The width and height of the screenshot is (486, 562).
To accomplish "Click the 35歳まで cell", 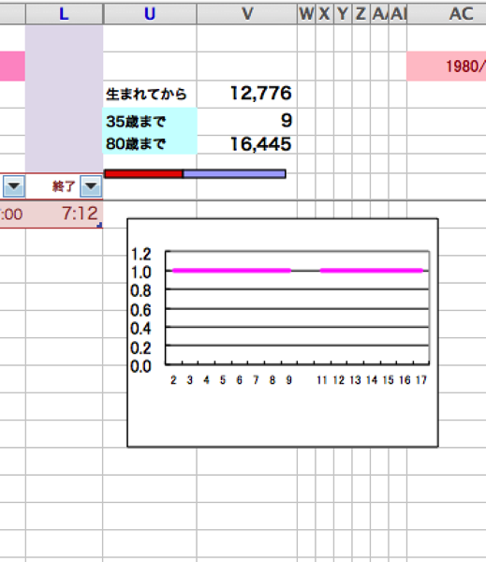I will [x=150, y=121].
